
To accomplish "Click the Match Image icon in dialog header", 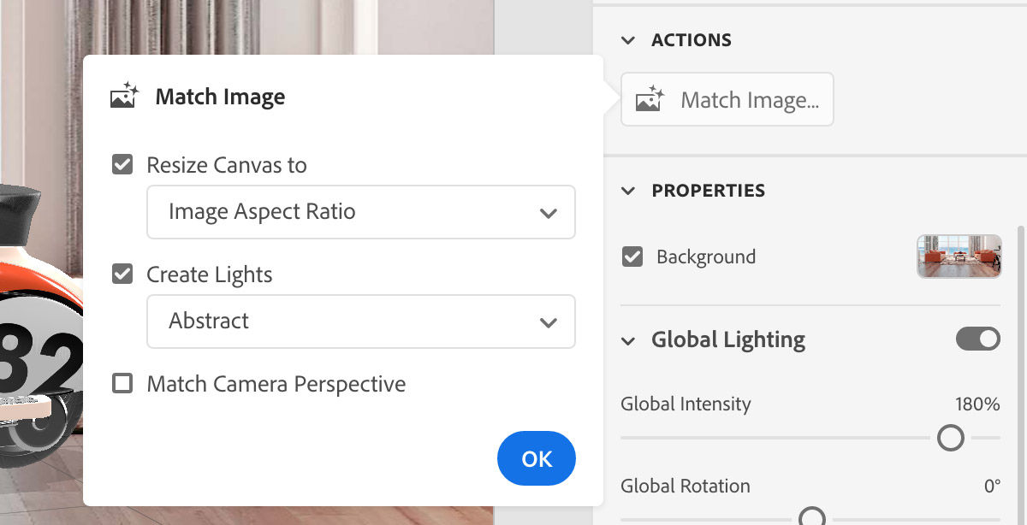I will [124, 96].
